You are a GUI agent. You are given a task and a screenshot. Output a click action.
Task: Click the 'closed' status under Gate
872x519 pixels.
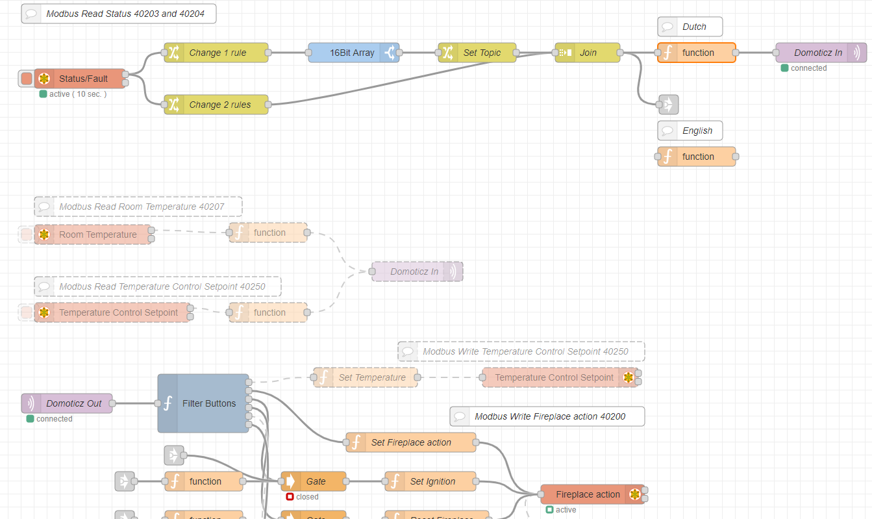307,497
